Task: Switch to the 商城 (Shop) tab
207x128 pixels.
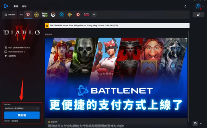Action: [24, 6]
